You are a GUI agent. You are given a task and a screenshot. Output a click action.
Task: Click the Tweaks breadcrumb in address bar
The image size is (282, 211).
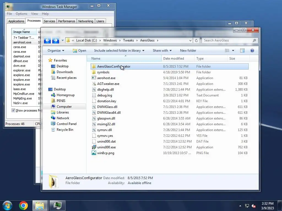click(x=128, y=40)
